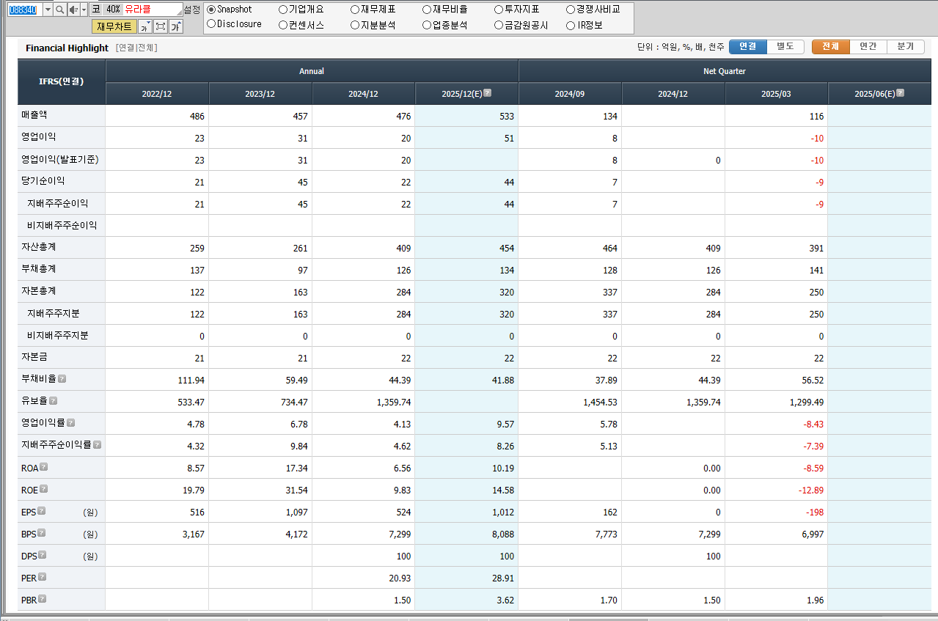Click help icon next to EPS
938x621 pixels.
tap(42, 511)
